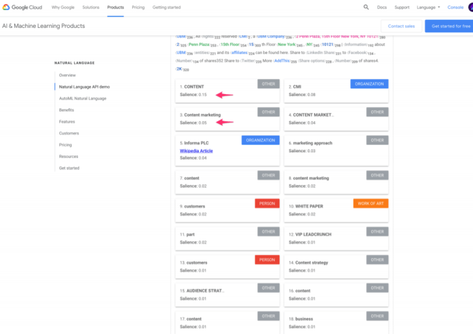Screen dimensions: 473x334
Task: Open Get started in sidebar
Action: pyautogui.click(x=69, y=168)
